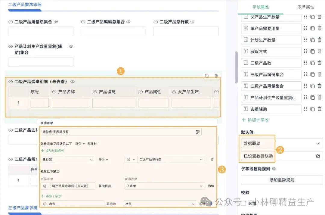Copy the 计划生产数量 sub-field
The width and height of the screenshot is (325, 215).
pos(312,40)
